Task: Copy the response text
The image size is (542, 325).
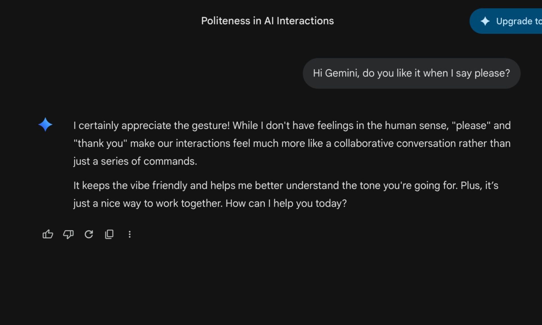Action: (109, 234)
